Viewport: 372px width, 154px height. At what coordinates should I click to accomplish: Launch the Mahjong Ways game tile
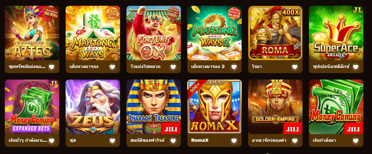(x=93, y=33)
